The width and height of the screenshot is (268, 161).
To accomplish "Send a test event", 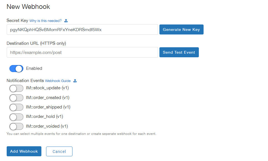I will [179, 52].
